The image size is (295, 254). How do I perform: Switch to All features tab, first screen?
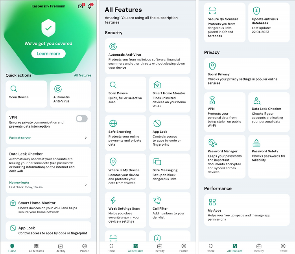point(36,248)
